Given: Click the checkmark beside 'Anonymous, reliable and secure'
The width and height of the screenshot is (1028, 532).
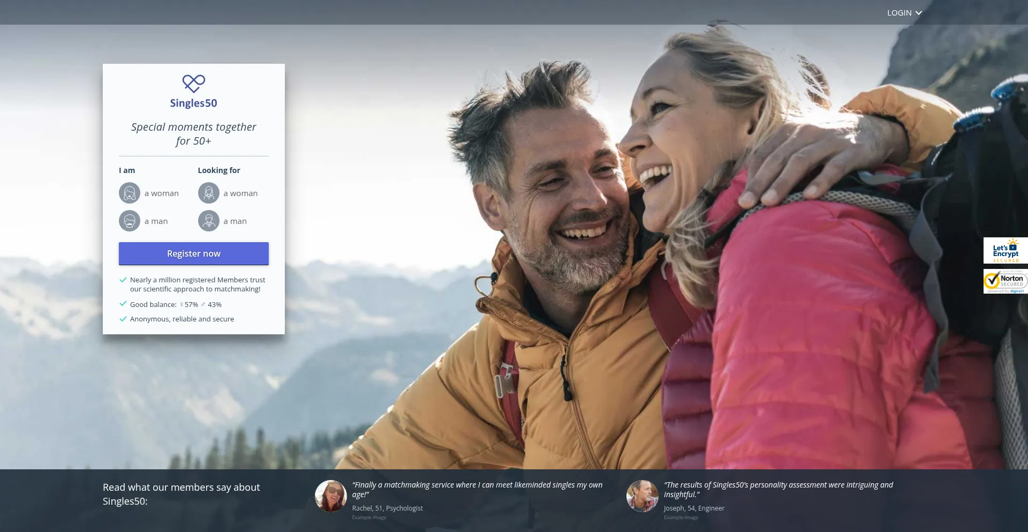Looking at the screenshot, I should [x=123, y=319].
